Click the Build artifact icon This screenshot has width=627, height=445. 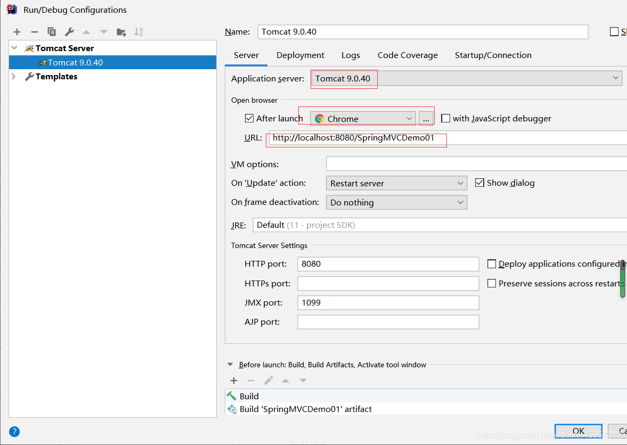point(232,409)
